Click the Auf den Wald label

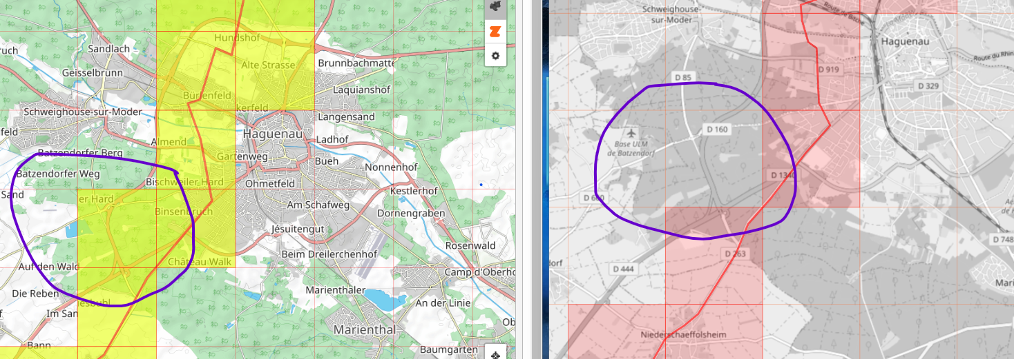[x=49, y=267]
